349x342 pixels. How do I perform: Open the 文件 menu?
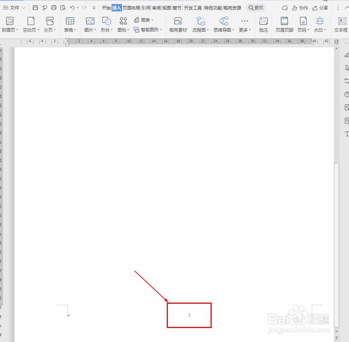point(14,8)
